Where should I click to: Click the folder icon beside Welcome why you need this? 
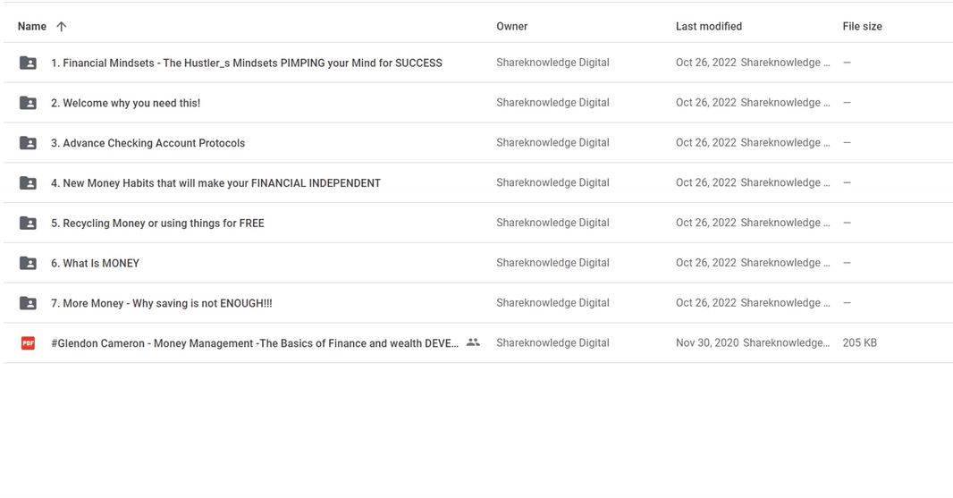click(29, 103)
